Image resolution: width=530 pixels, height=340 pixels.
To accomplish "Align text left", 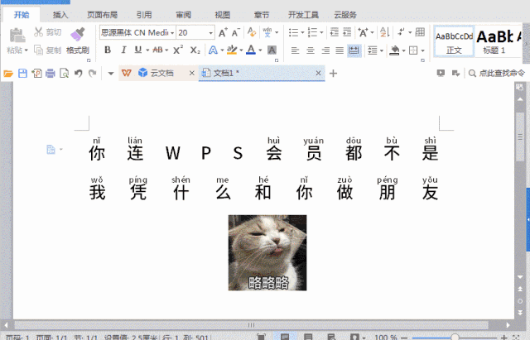I will point(295,50).
